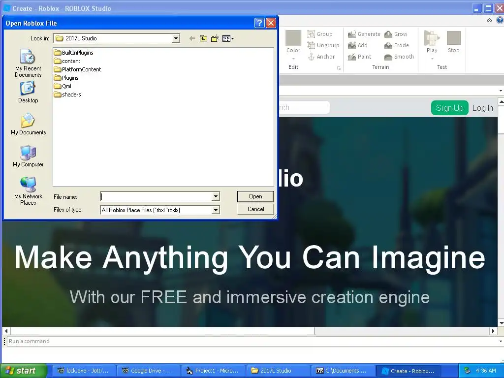The height and width of the screenshot is (378, 504).
Task: Switch to Google Drive taskbar window
Action: click(x=148, y=371)
